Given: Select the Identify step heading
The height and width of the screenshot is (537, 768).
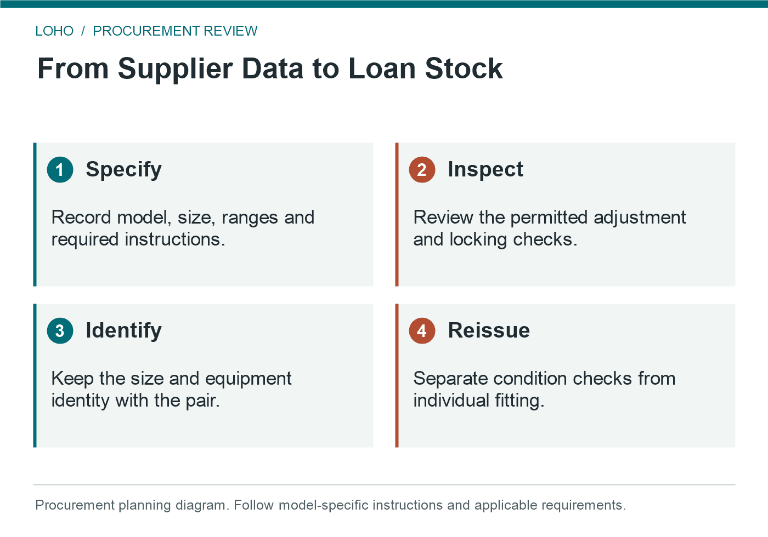Looking at the screenshot, I should (123, 330).
